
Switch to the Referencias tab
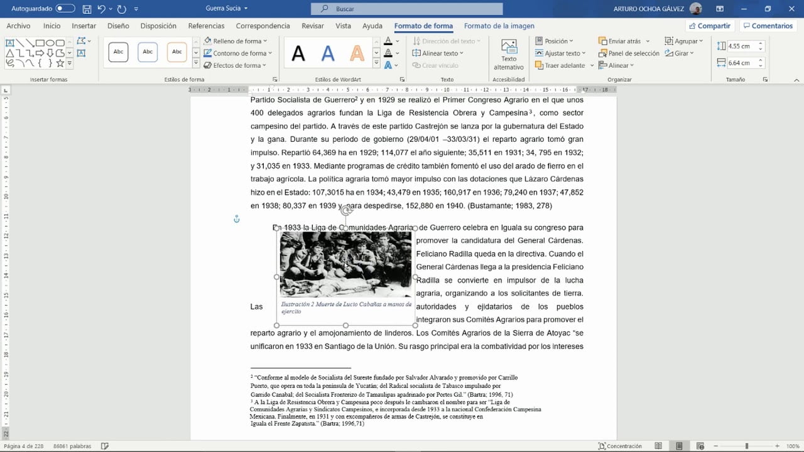click(206, 26)
